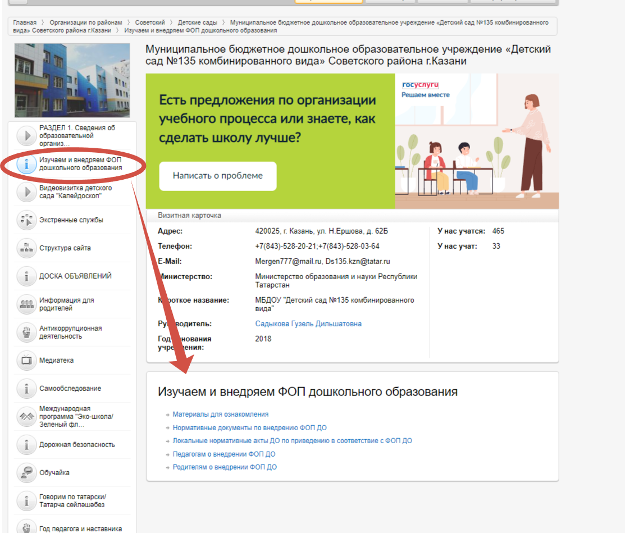Select Дорожная безопасность sidebar item
The height and width of the screenshot is (533, 625).
click(77, 445)
